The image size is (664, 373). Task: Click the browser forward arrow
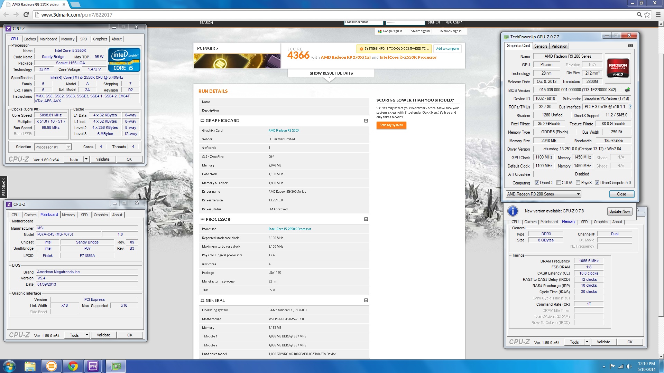coord(16,15)
